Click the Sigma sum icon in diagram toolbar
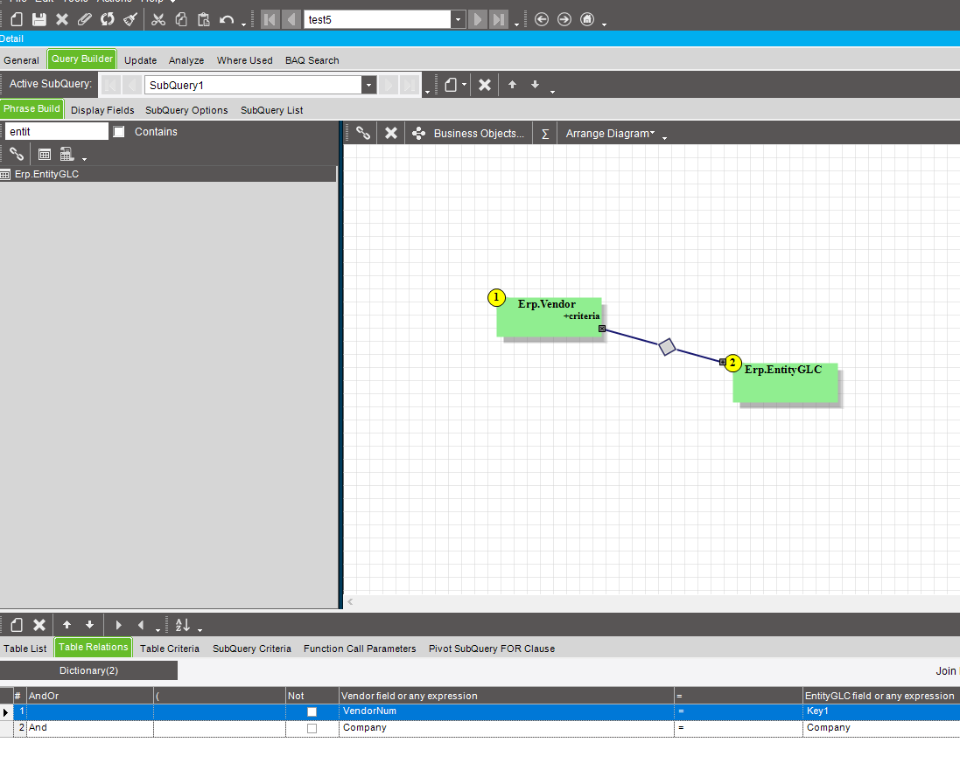Image resolution: width=960 pixels, height=777 pixels. [545, 133]
